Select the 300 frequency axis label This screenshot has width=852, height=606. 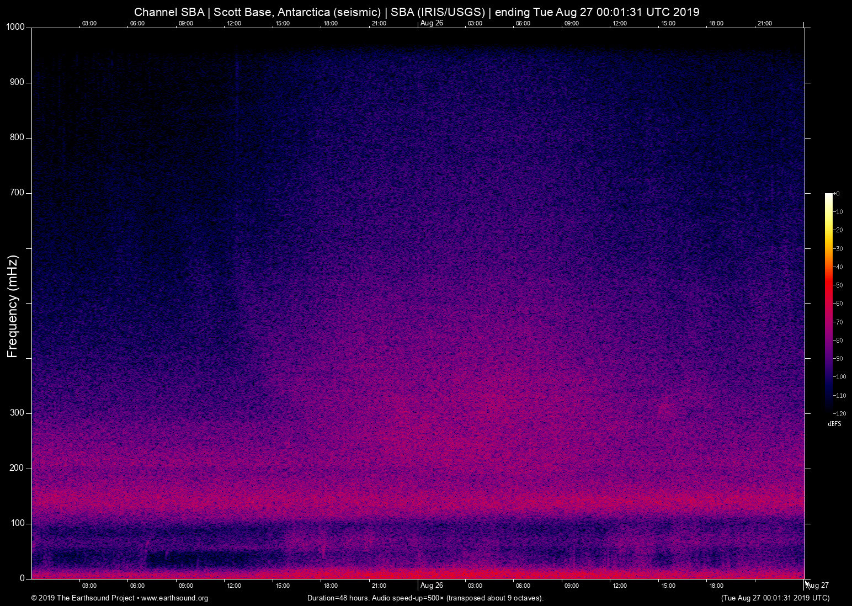point(18,413)
